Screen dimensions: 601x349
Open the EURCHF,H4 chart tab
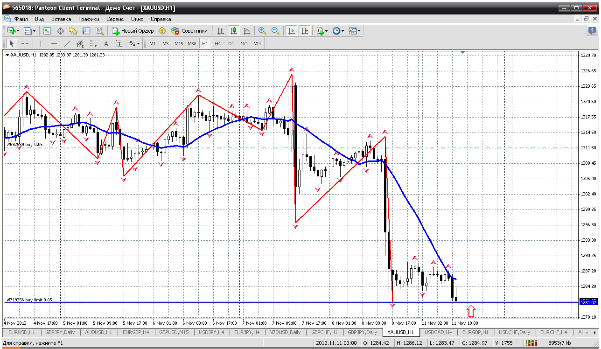point(553,332)
